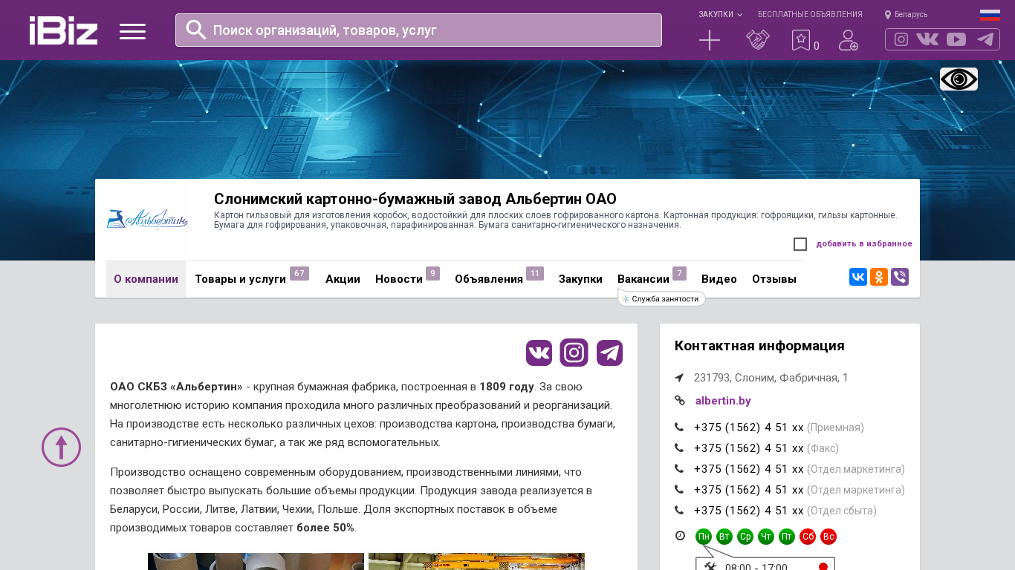Viewport: 1015px width, 570px height.
Task: Open company Telegram purple icon
Action: (609, 353)
